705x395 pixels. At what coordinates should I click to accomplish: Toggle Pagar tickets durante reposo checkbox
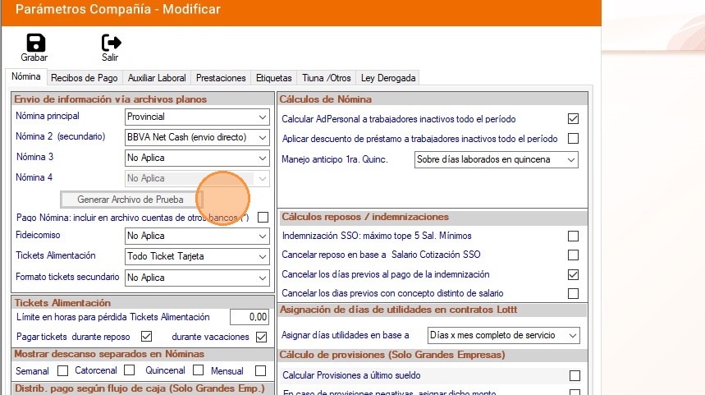tap(147, 337)
